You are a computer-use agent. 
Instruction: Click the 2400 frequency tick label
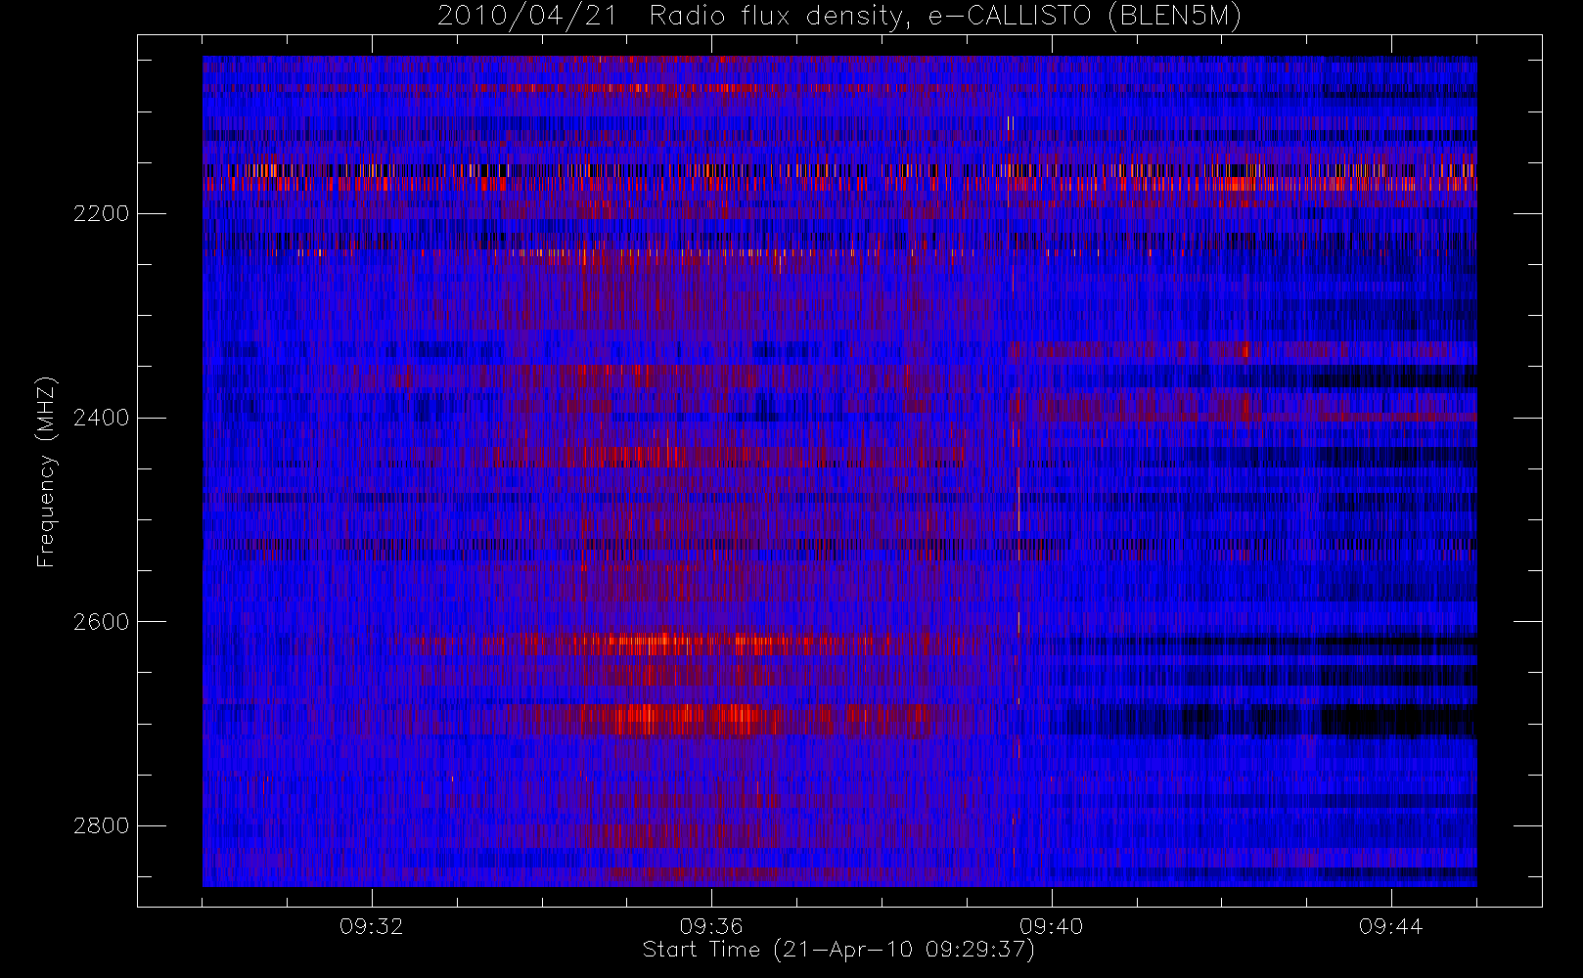[101, 418]
